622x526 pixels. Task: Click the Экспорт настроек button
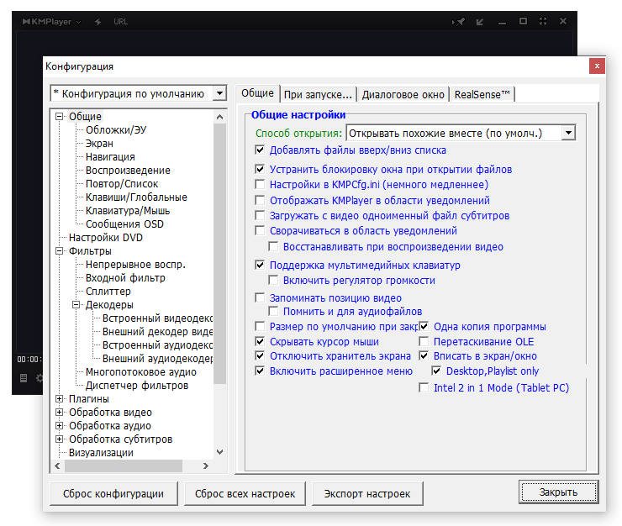pos(367,493)
